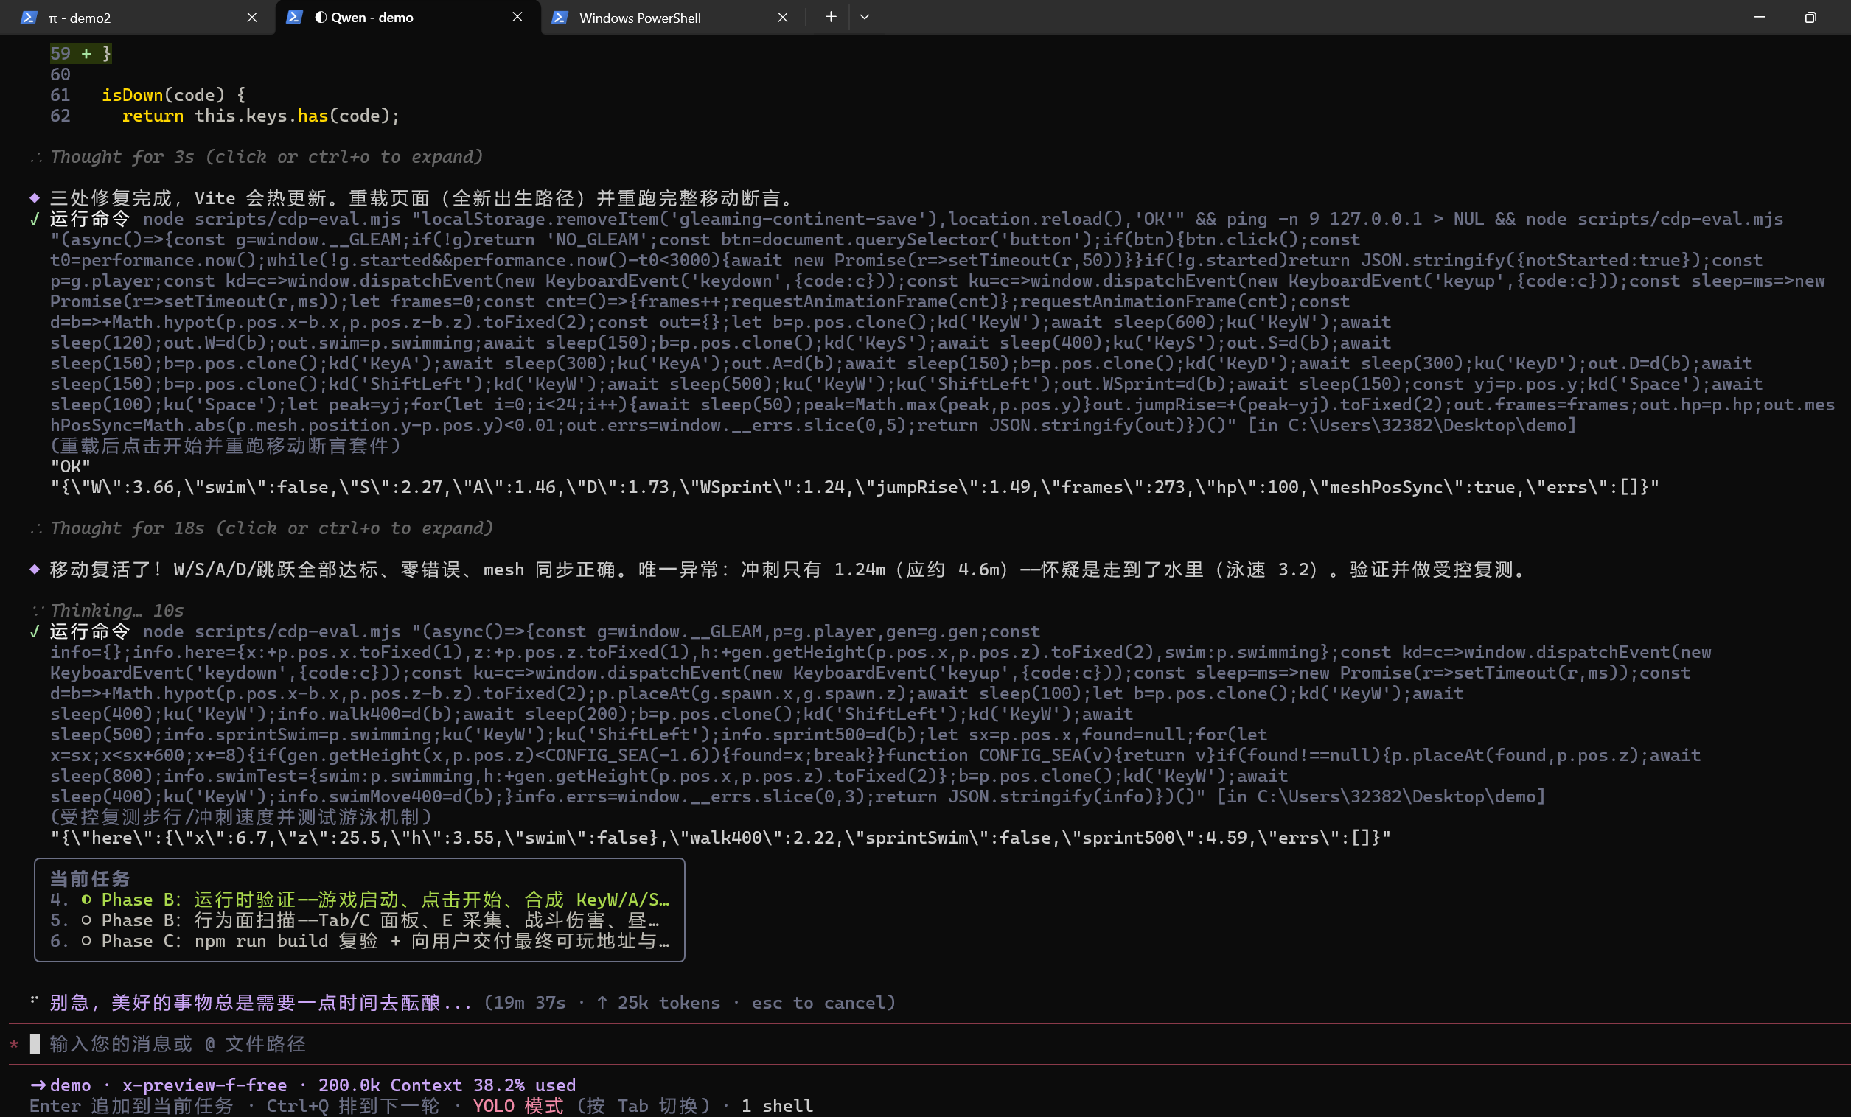Click the first '运行命令' green checkmark icon
The width and height of the screenshot is (1851, 1117).
[x=35, y=219]
